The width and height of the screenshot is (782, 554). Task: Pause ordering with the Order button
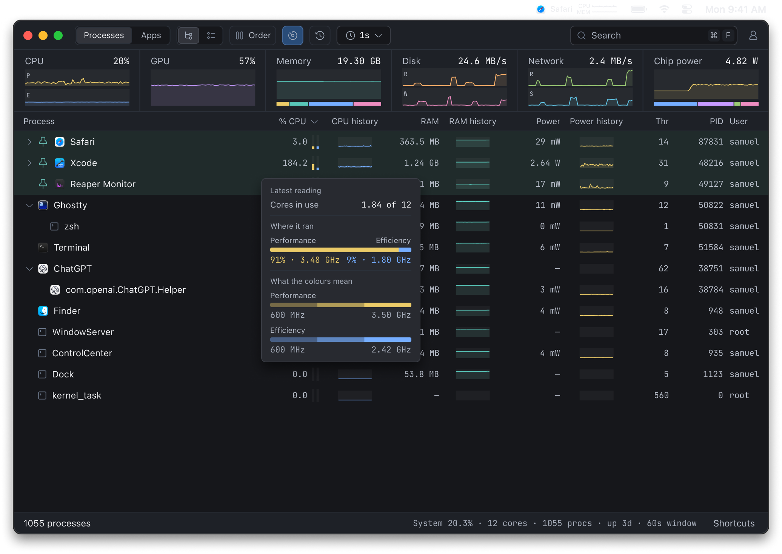(253, 35)
